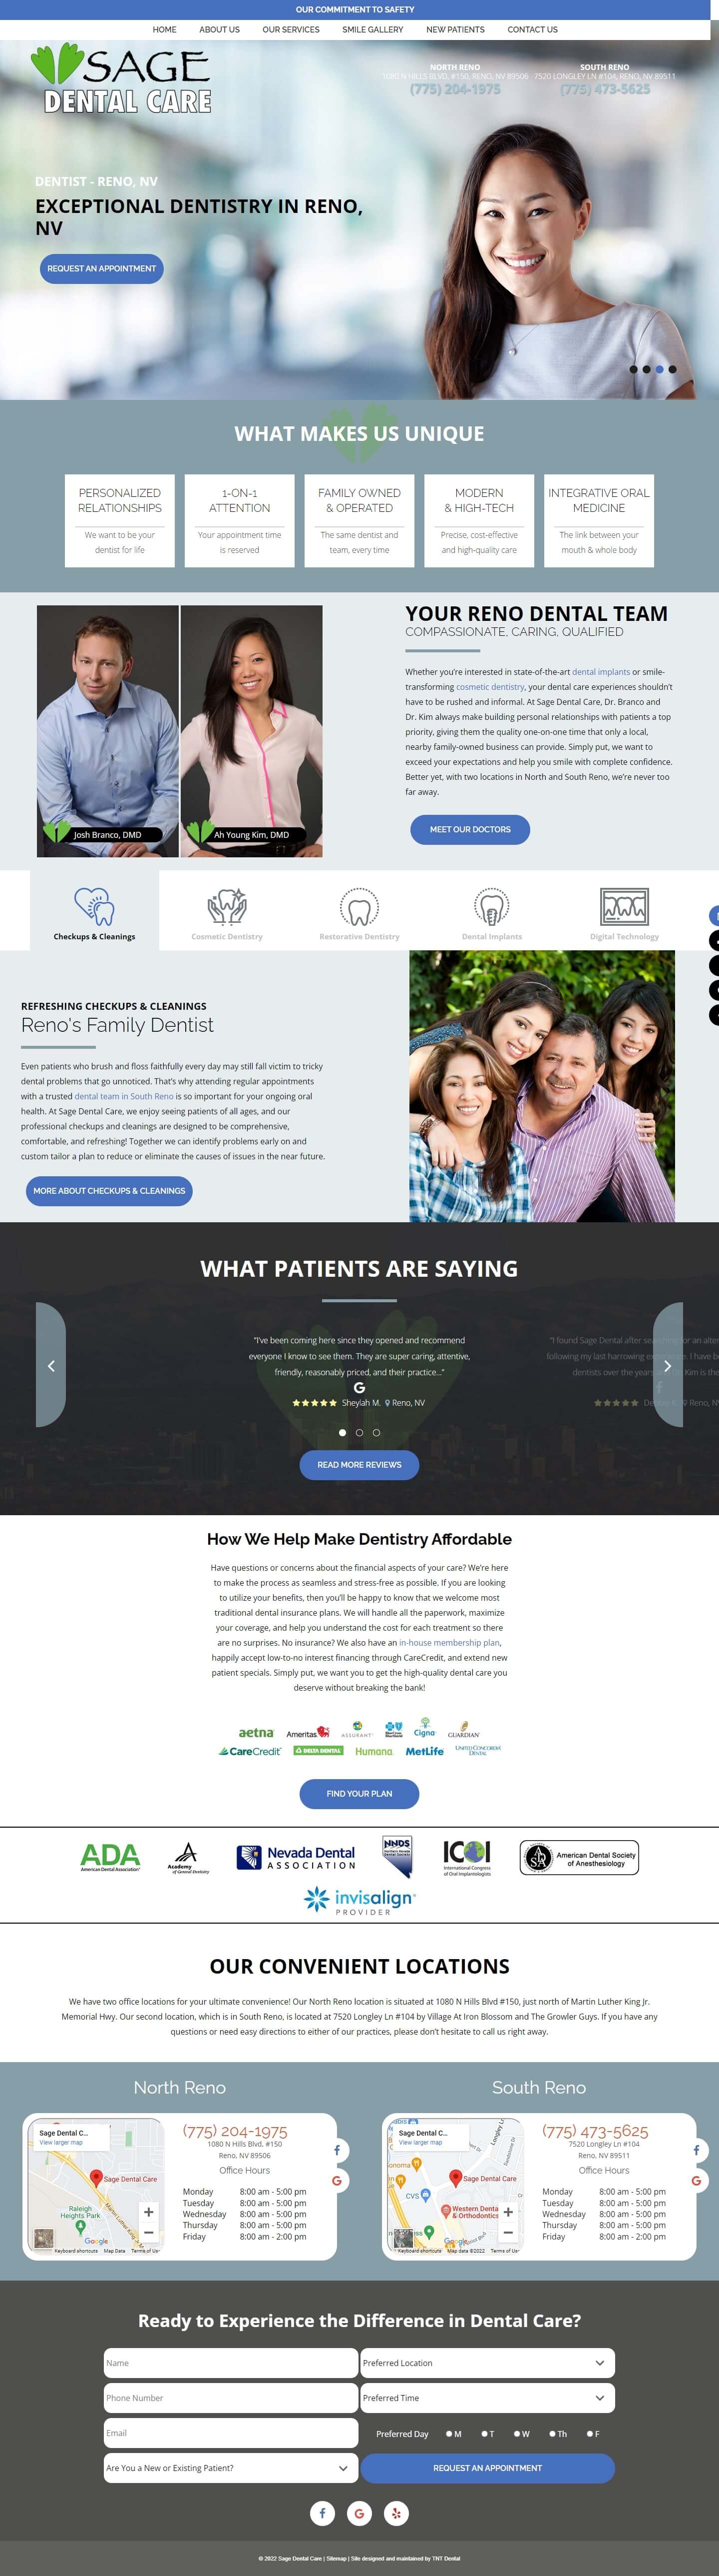Viewport: 719px width, 2576px height.
Task: Open the footer Facebook icon
Action: click(323, 2513)
